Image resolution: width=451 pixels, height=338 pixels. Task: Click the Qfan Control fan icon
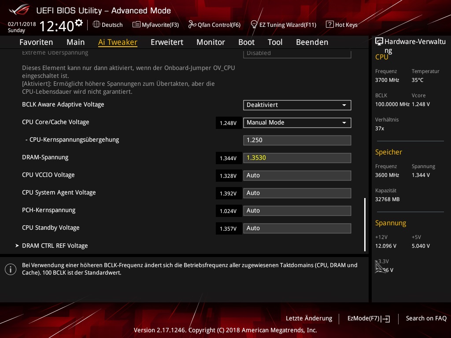click(192, 25)
